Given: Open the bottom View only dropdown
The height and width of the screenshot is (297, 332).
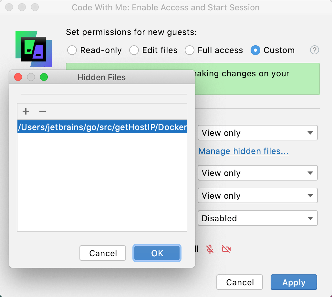Looking at the screenshot, I should (x=257, y=195).
